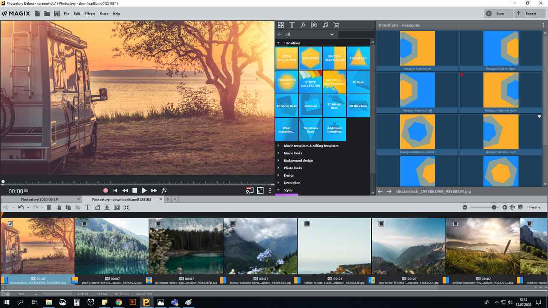Viewport: 548px width, 308px height.
Task: Stop the preview playback
Action: pos(134,190)
